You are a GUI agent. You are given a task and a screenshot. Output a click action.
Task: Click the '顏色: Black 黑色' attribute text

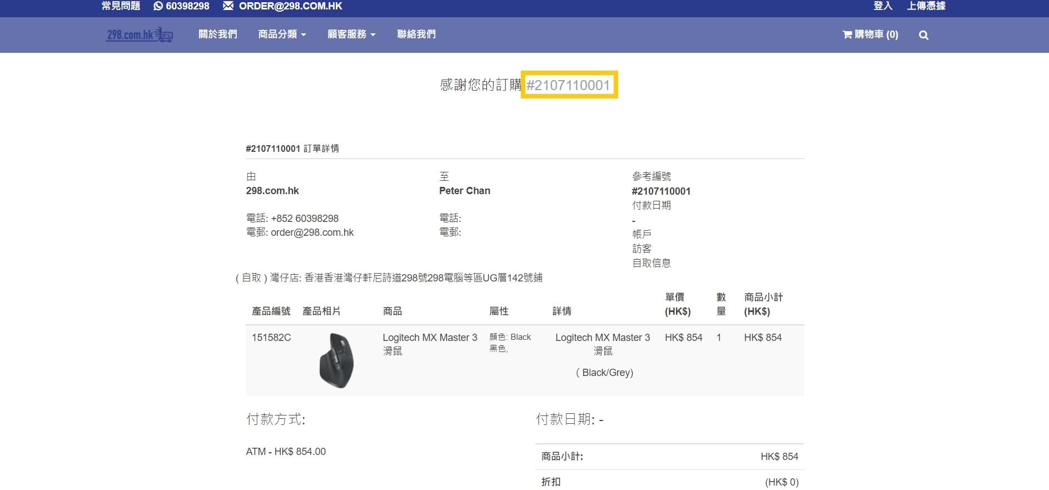coord(510,343)
